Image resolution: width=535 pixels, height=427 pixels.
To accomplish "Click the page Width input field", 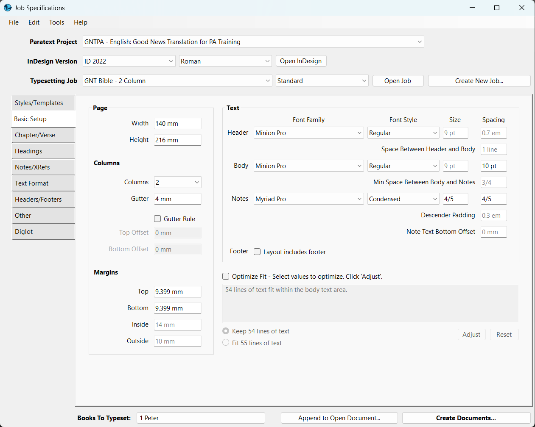I will click(x=177, y=123).
